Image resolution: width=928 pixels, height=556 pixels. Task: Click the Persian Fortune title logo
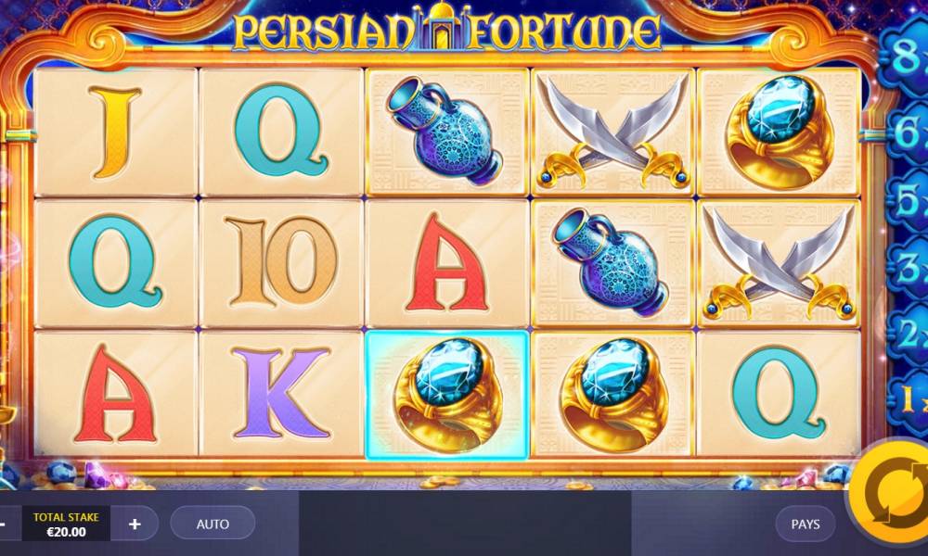(x=447, y=30)
